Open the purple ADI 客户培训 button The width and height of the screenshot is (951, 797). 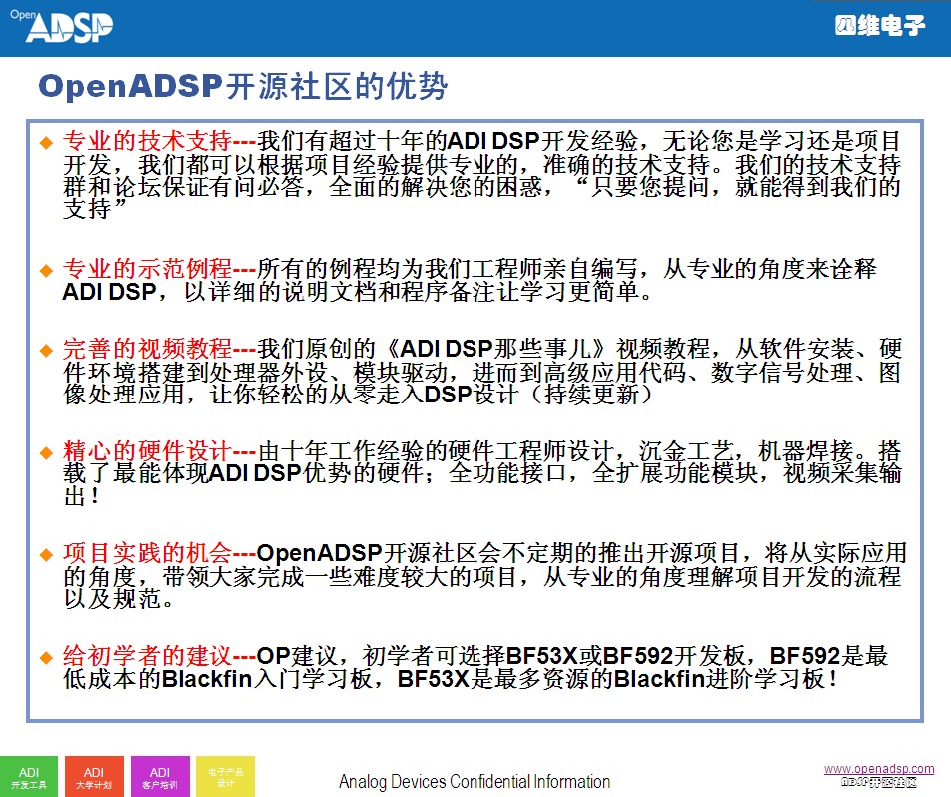[160, 776]
